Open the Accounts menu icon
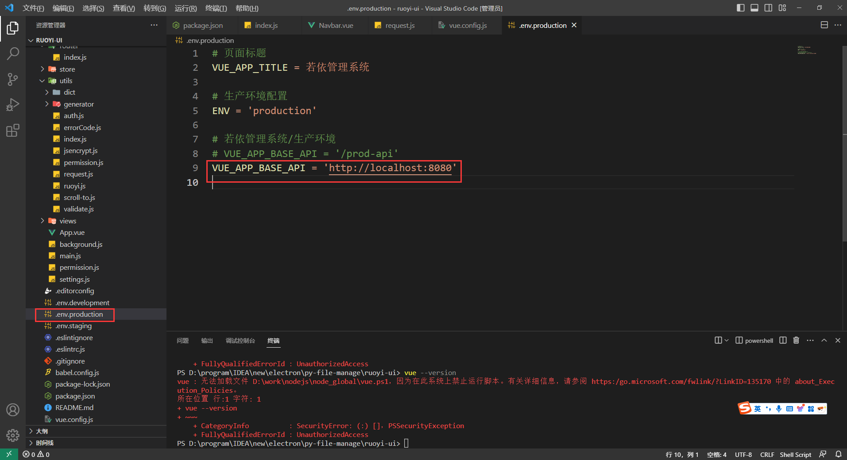This screenshot has height=460, width=847. 12,410
